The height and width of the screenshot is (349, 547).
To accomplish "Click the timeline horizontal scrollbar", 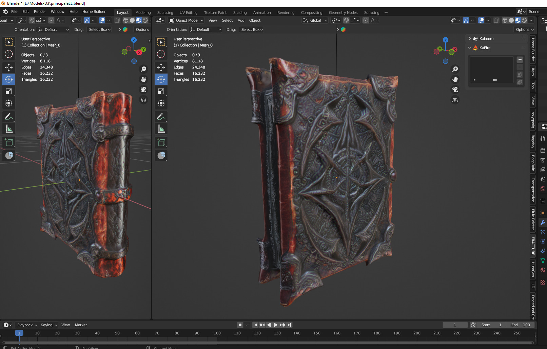I will 268,343.
